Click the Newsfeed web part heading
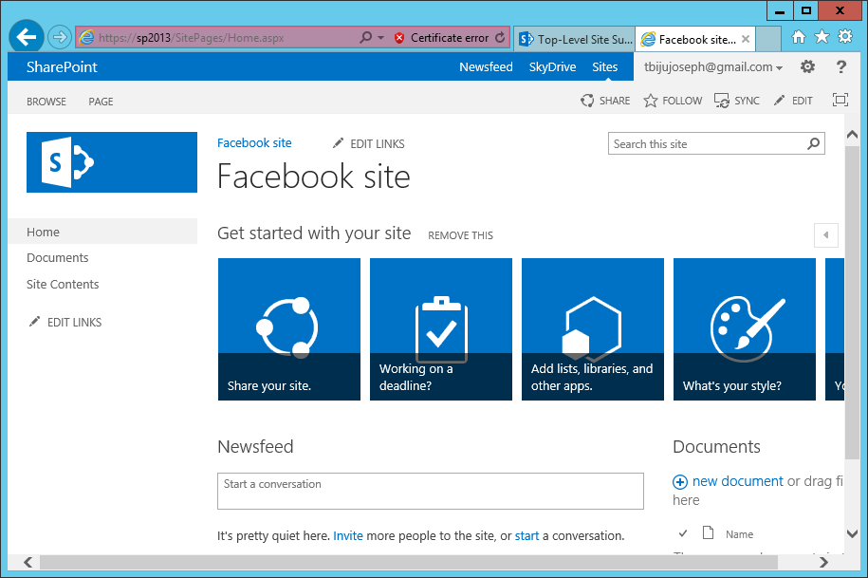The height and width of the screenshot is (578, 868). pos(255,447)
